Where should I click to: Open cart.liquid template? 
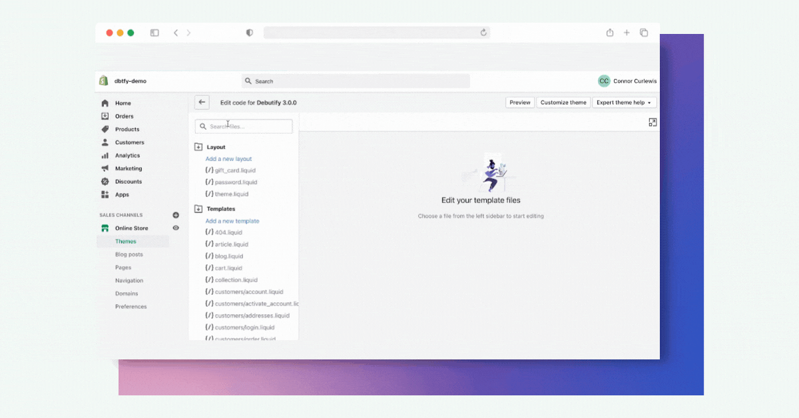[224, 268]
